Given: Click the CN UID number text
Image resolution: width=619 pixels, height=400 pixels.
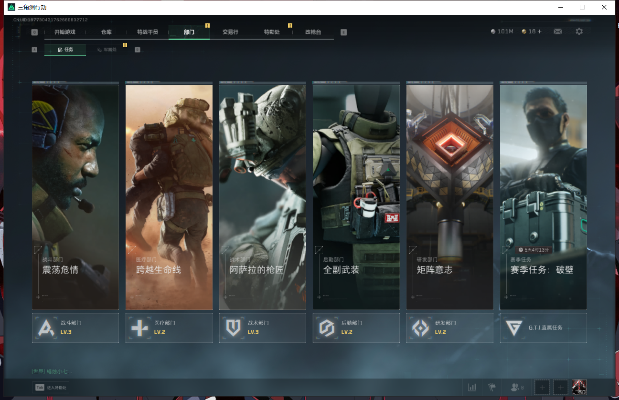Looking at the screenshot, I should tap(50, 20).
